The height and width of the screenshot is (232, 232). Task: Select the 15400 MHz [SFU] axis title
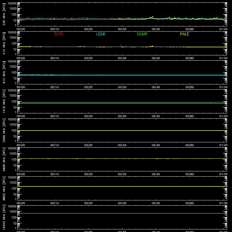(x=4, y=217)
